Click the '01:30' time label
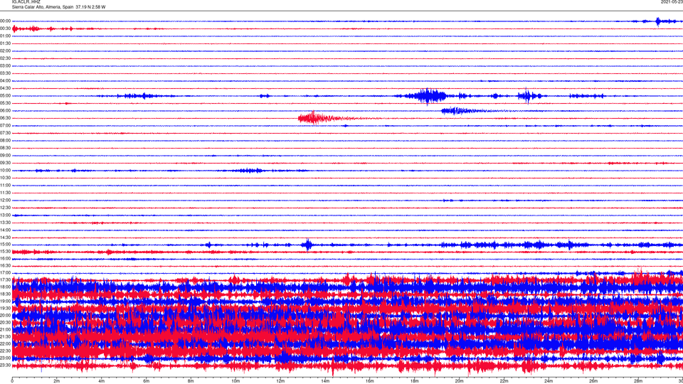The height and width of the screenshot is (384, 683). click(5, 43)
